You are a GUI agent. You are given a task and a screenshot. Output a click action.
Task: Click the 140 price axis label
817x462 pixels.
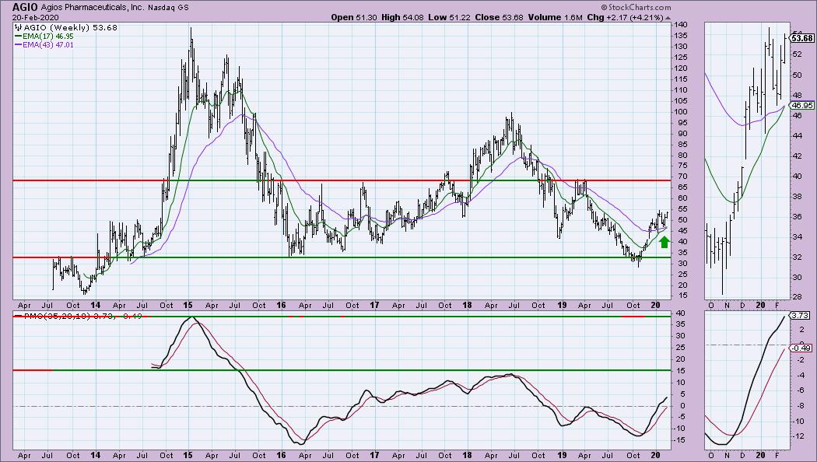(682, 25)
